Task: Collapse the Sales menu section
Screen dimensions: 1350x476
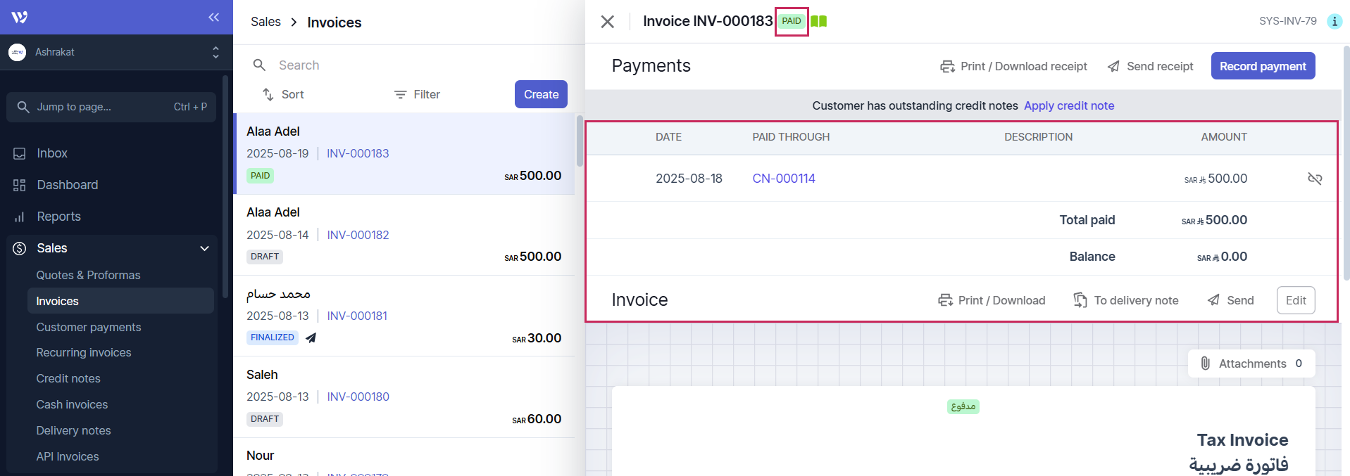Action: [x=204, y=248]
